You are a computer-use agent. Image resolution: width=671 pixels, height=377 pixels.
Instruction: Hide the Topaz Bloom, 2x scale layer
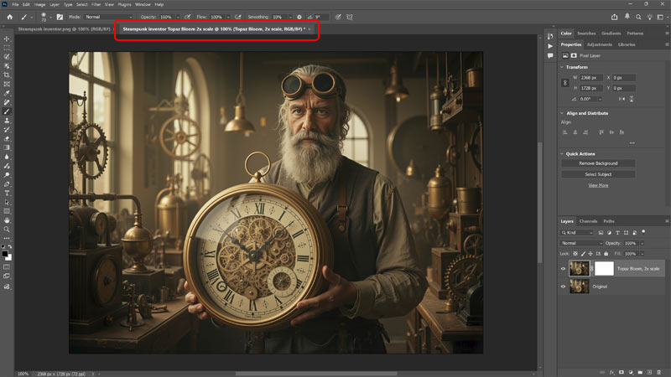[x=563, y=268]
